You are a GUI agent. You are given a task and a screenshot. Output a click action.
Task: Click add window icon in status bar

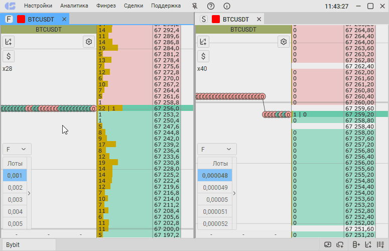click(x=328, y=245)
